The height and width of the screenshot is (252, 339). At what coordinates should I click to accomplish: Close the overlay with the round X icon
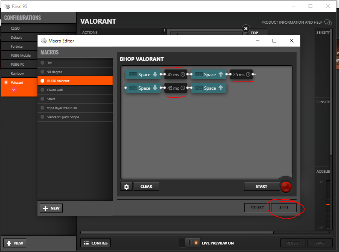pyautogui.click(x=246, y=28)
